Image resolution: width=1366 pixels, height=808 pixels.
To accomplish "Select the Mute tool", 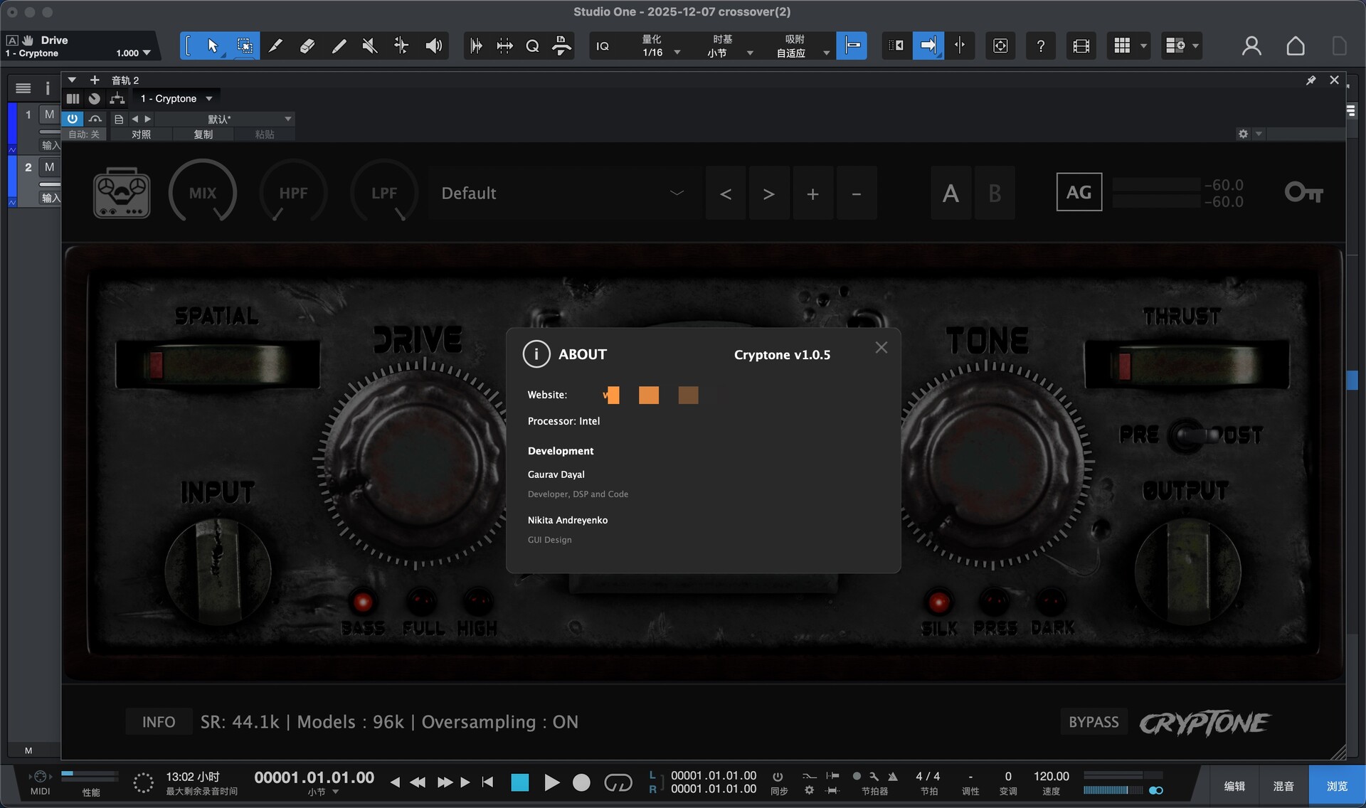I will coord(369,46).
